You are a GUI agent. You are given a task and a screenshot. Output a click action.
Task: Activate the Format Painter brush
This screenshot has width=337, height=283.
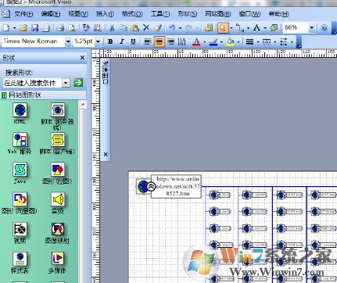pyautogui.click(x=158, y=27)
